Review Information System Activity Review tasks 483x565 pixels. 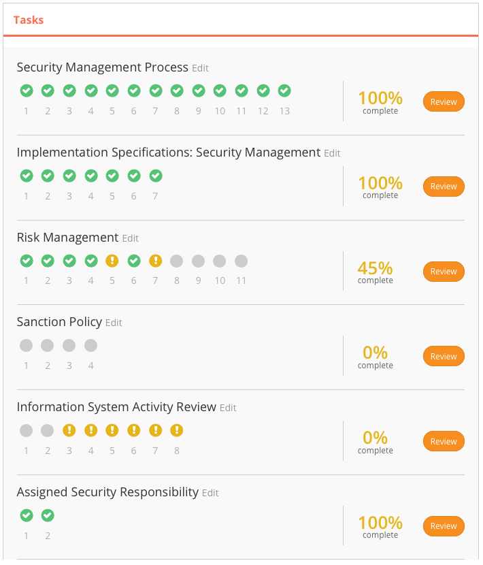[444, 441]
